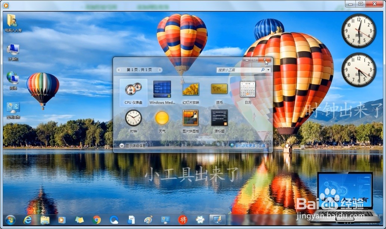Viewport: 386px width, 229px height.
Task: Go to next gadget page arrow
Action: pos(160,70)
